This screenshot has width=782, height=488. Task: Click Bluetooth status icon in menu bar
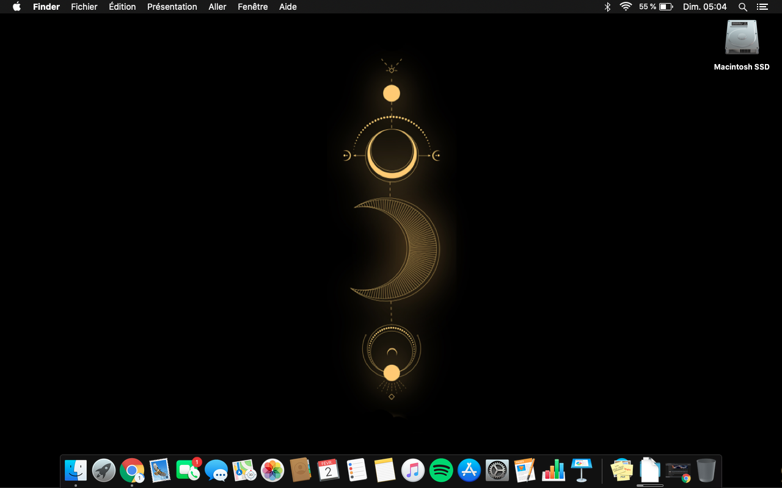tap(607, 7)
